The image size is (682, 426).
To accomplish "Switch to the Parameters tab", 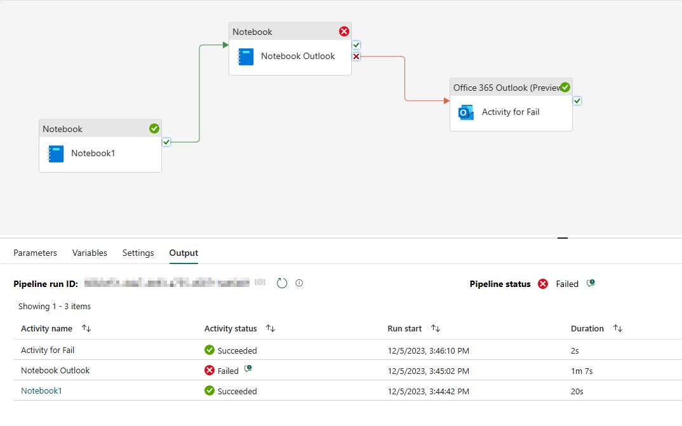I will pyautogui.click(x=35, y=253).
